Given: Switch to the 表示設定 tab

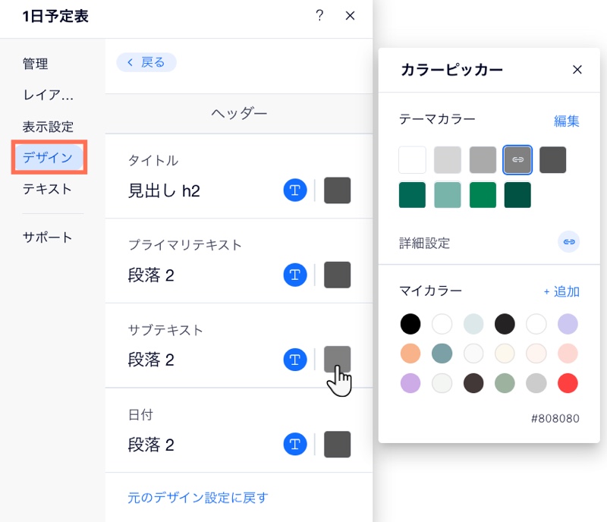Looking at the screenshot, I should click(48, 127).
